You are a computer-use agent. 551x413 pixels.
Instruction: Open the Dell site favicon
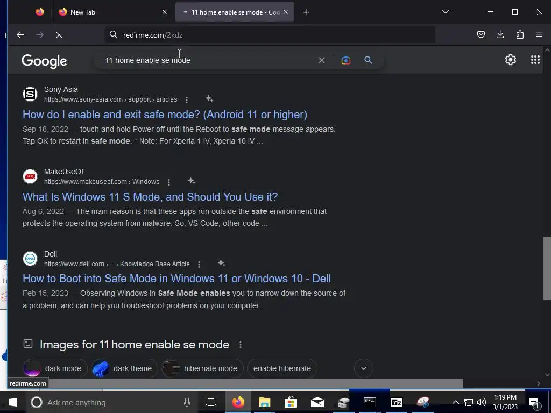30,259
